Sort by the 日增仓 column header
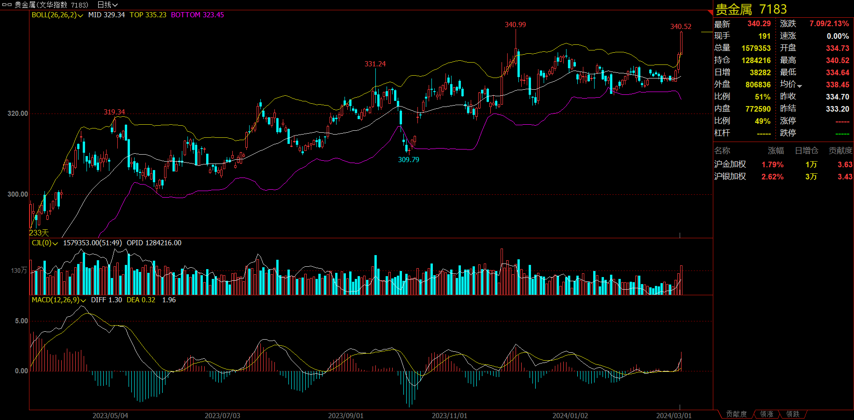Viewport: 854px width, 420px height. (x=806, y=150)
